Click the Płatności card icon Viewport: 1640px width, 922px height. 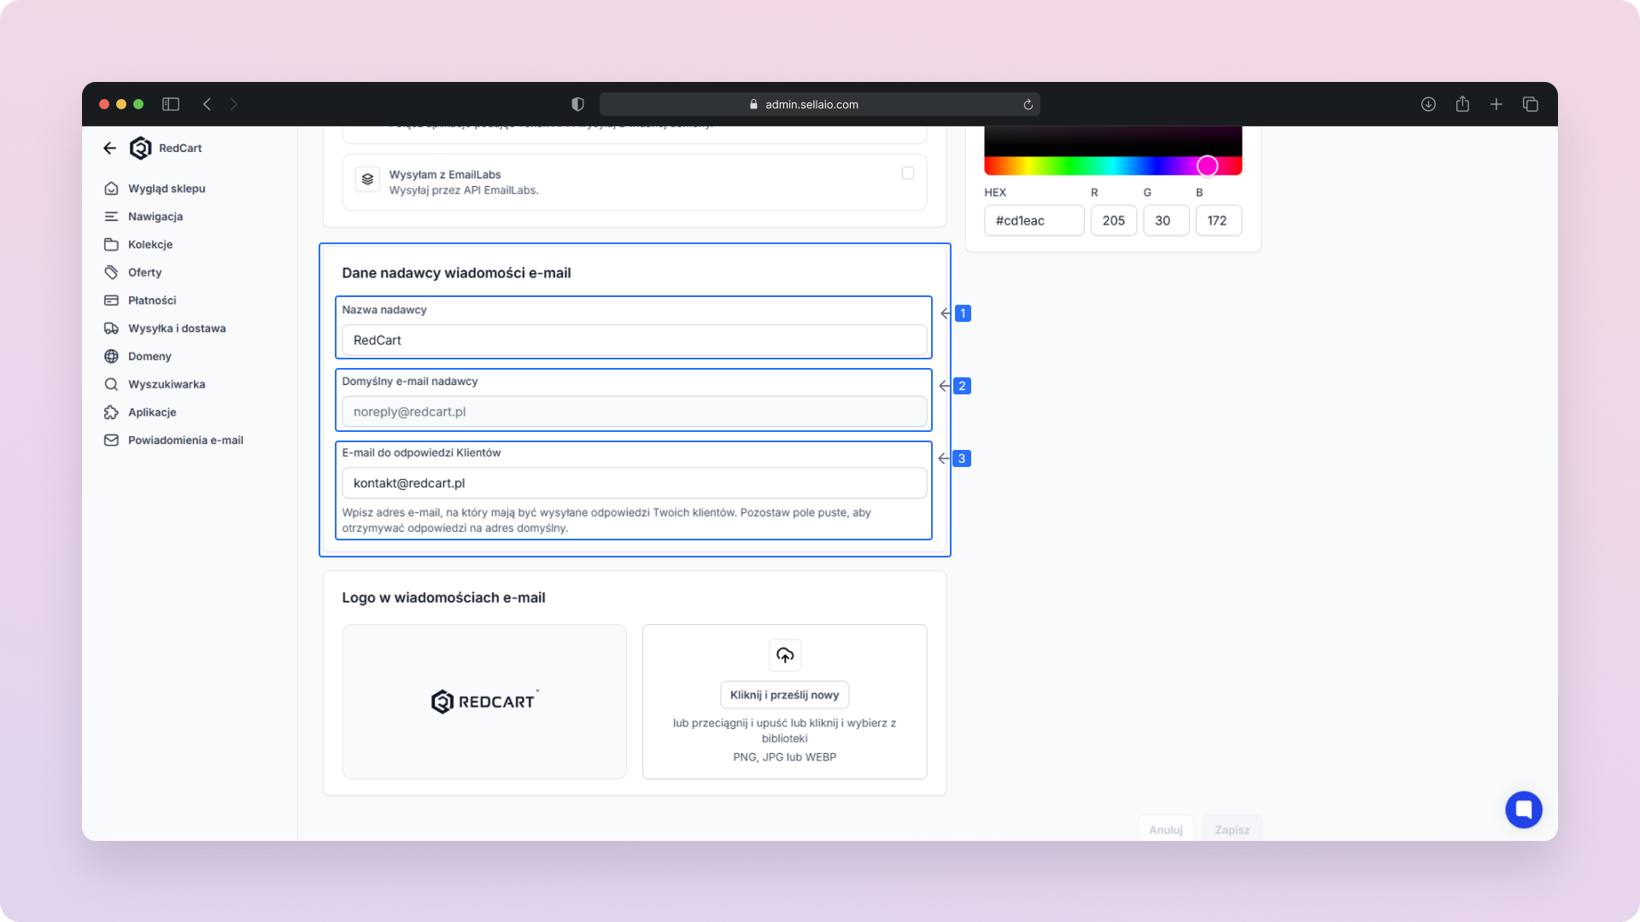click(x=111, y=301)
